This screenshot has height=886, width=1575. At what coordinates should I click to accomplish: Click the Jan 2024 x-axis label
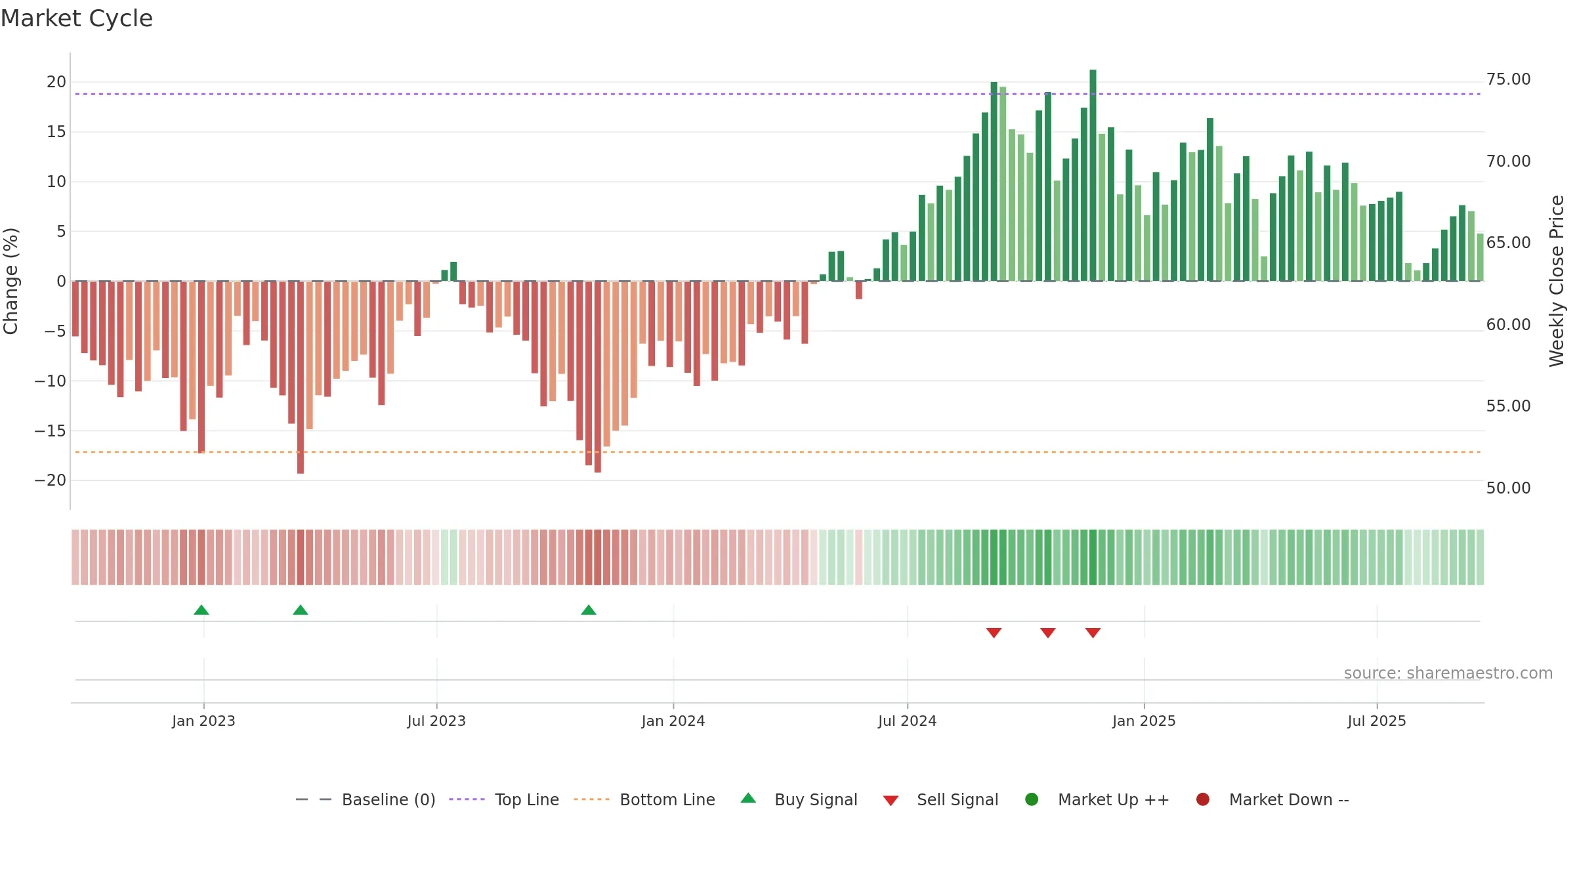[673, 721]
